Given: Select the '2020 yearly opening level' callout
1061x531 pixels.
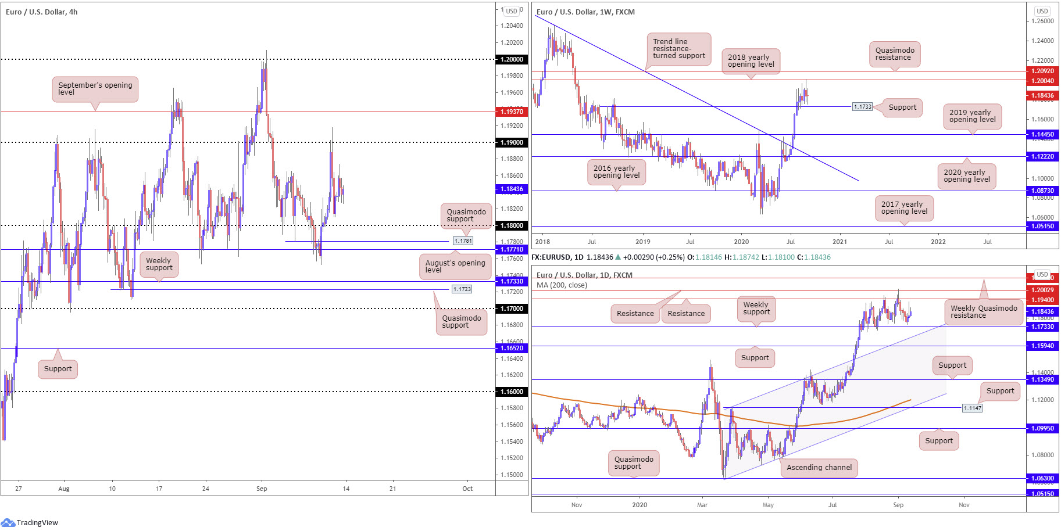Looking at the screenshot, I should coord(966,176).
